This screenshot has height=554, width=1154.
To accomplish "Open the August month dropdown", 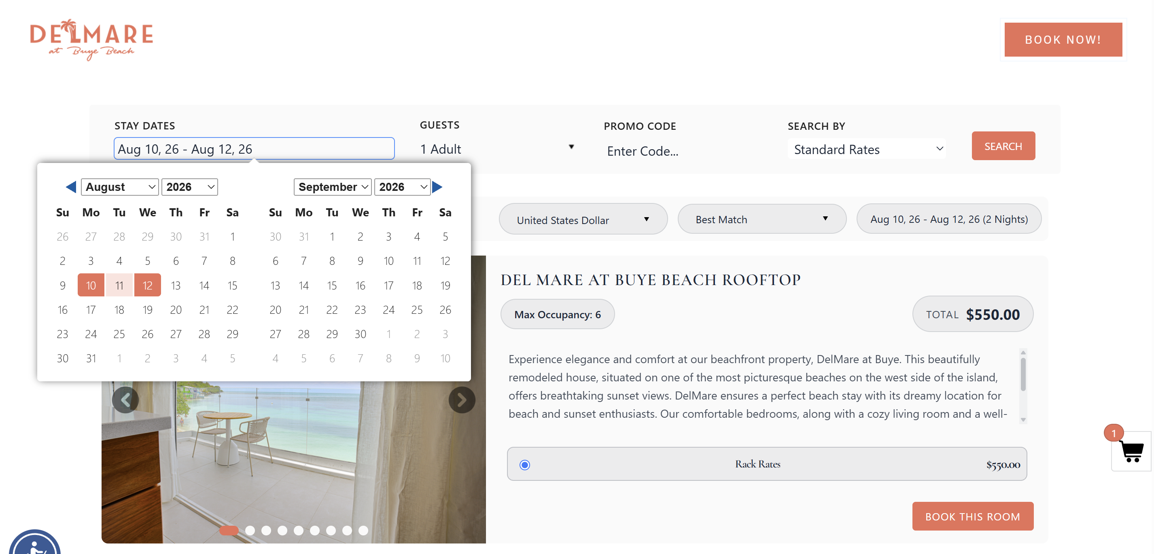I will click(x=120, y=187).
